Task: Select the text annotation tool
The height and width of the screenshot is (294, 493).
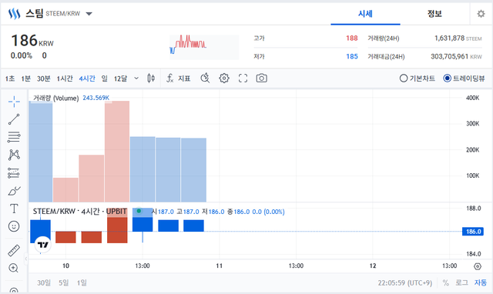Action: coord(14,209)
